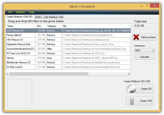Click the right arrow of horizontal scrollbar
The width and height of the screenshot is (164, 115).
click(x=129, y=74)
